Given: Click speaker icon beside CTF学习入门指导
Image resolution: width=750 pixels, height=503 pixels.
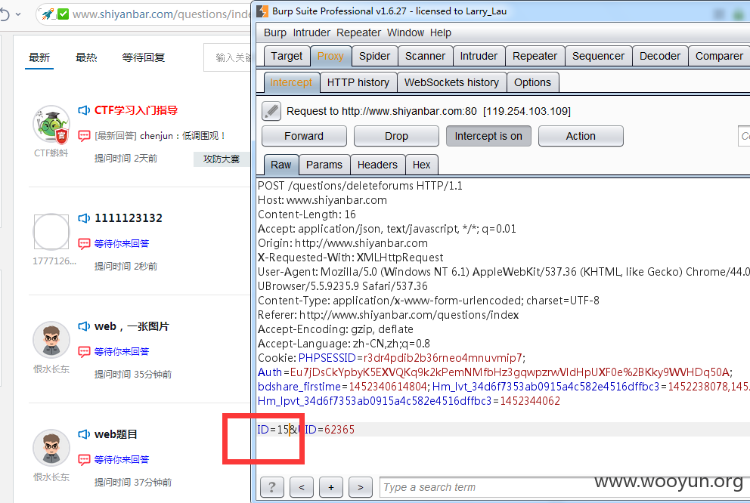Looking at the screenshot, I should 84,110.
